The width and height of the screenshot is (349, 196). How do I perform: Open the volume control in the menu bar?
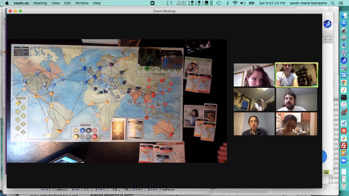click(243, 3)
